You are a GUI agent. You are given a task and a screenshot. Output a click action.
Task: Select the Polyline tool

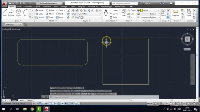[x=11, y=12]
